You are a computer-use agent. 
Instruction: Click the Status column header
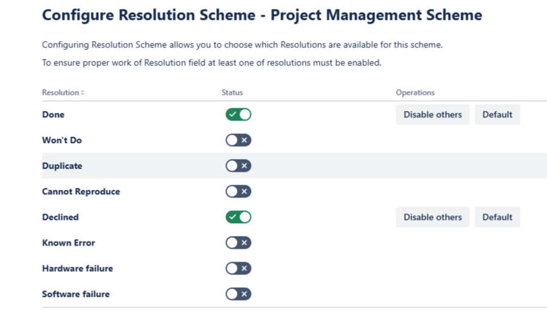(x=232, y=93)
